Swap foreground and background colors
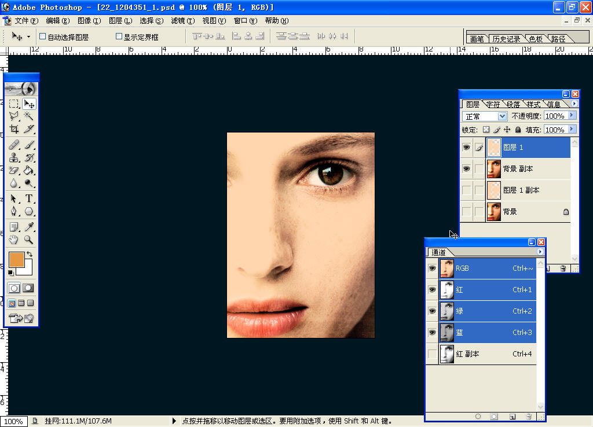The height and width of the screenshot is (427, 593). 30,255
